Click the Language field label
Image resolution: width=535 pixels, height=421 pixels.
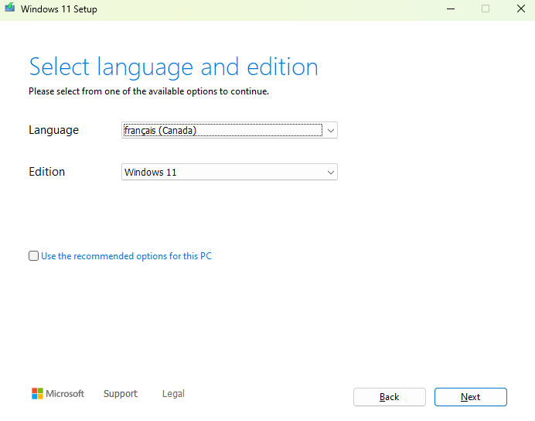[x=53, y=130]
